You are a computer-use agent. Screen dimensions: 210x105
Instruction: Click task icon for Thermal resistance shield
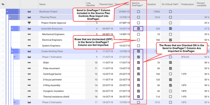tap(29, 97)
